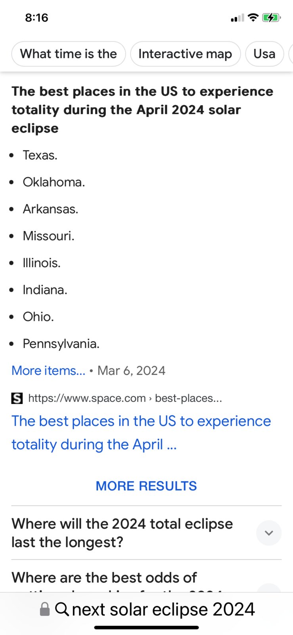Expand 'Where will the 2024 total eclipse last the longest?'

pos(146,533)
